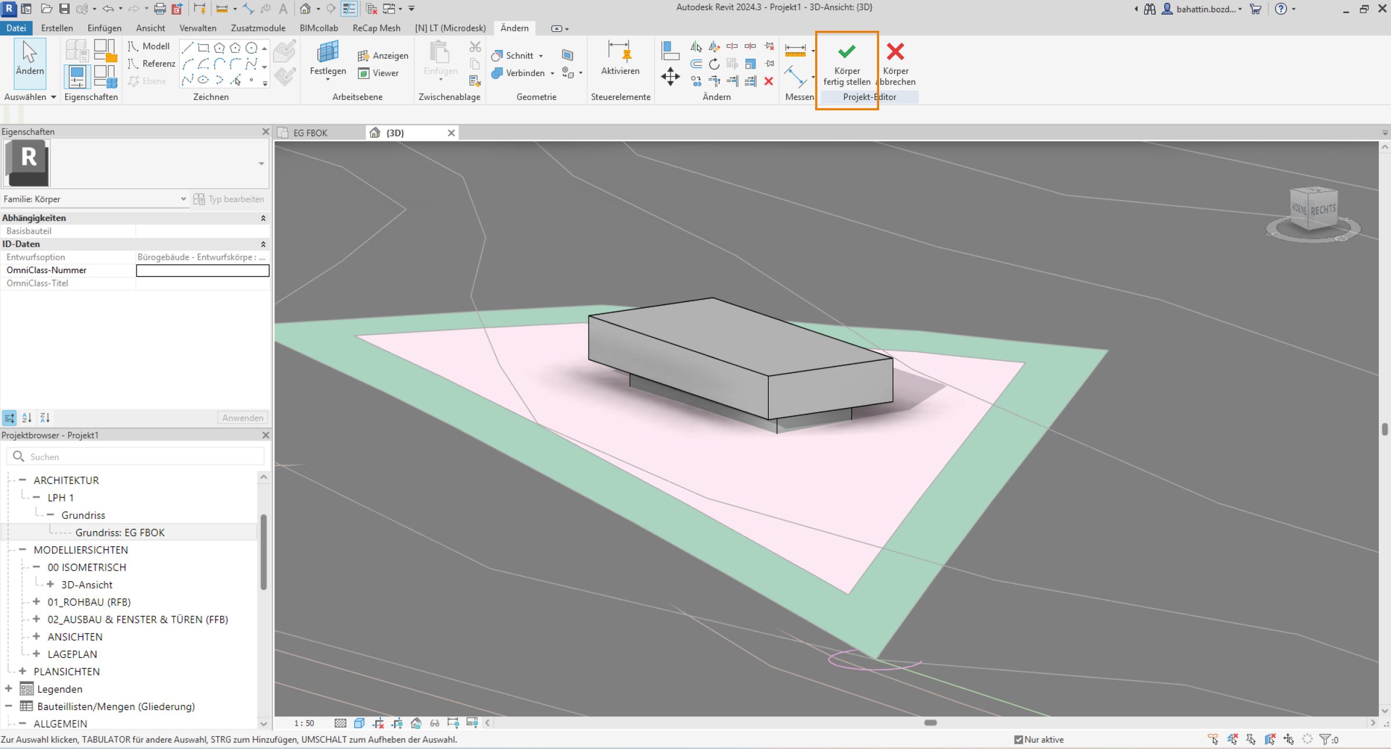Toggle detail level icon in view control bar
The width and height of the screenshot is (1391, 749).
click(340, 723)
